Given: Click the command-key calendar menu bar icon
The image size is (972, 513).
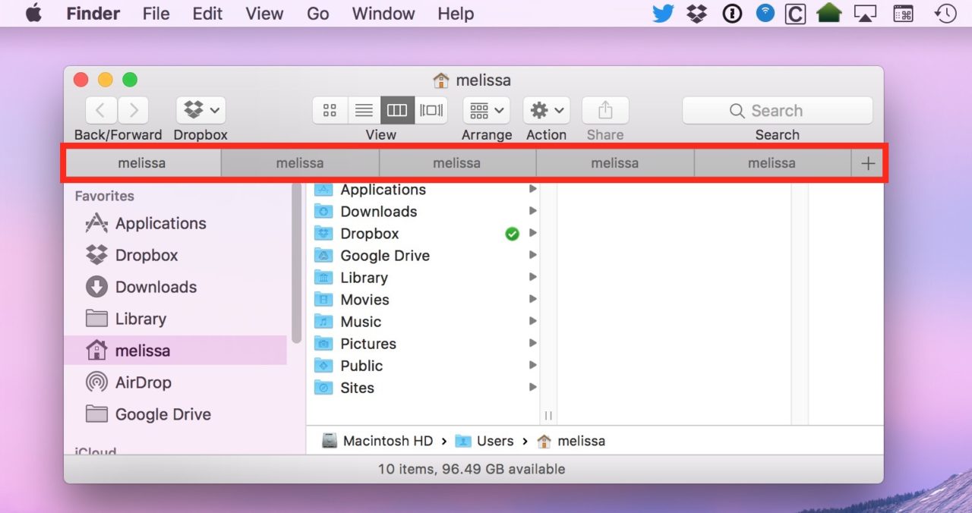Looking at the screenshot, I should (x=903, y=13).
